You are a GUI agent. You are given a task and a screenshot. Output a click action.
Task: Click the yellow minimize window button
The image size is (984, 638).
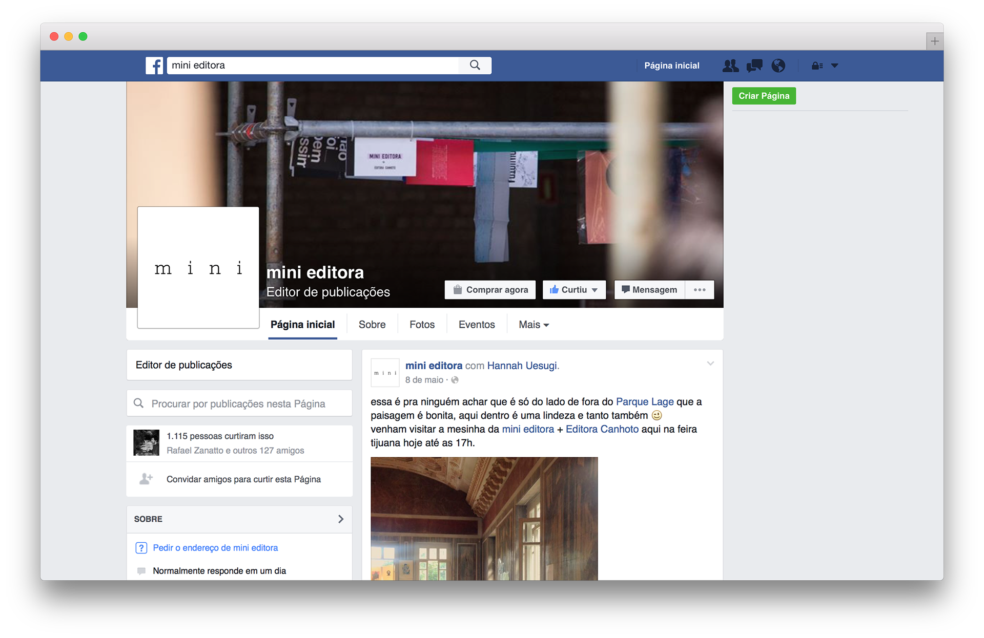point(68,36)
